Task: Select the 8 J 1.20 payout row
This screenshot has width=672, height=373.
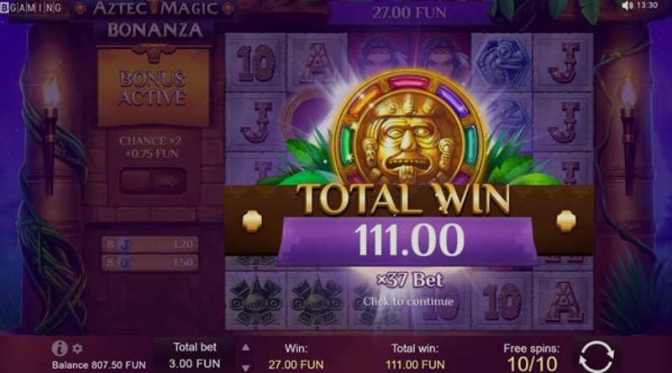Action: [x=150, y=244]
